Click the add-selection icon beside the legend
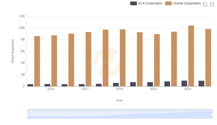This screenshot has width=217, height=125. click(205, 4)
